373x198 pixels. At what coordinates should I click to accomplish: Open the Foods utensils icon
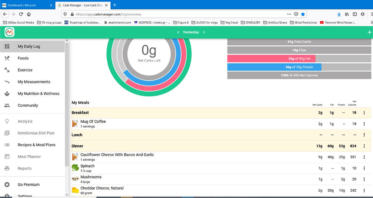(x=7, y=58)
